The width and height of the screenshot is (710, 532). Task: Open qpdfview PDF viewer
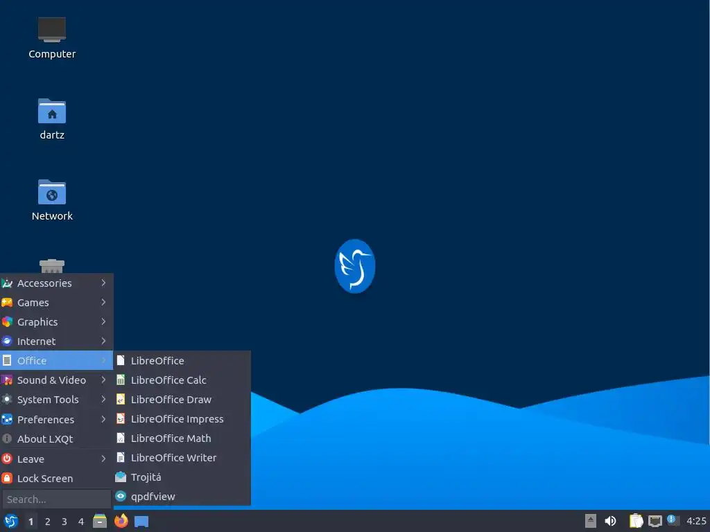pyautogui.click(x=182, y=497)
